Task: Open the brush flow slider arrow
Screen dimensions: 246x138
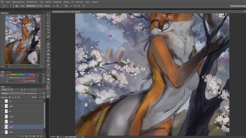Action: (x=75, y=6)
